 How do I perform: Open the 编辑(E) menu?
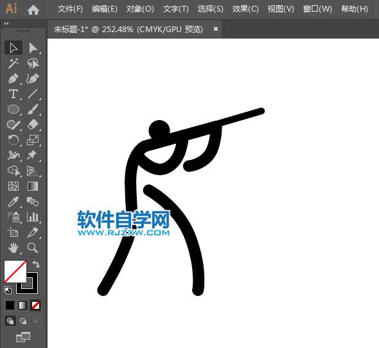point(105,9)
